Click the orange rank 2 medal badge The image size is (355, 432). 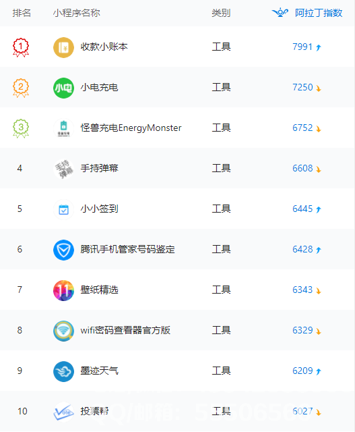[x=21, y=88]
